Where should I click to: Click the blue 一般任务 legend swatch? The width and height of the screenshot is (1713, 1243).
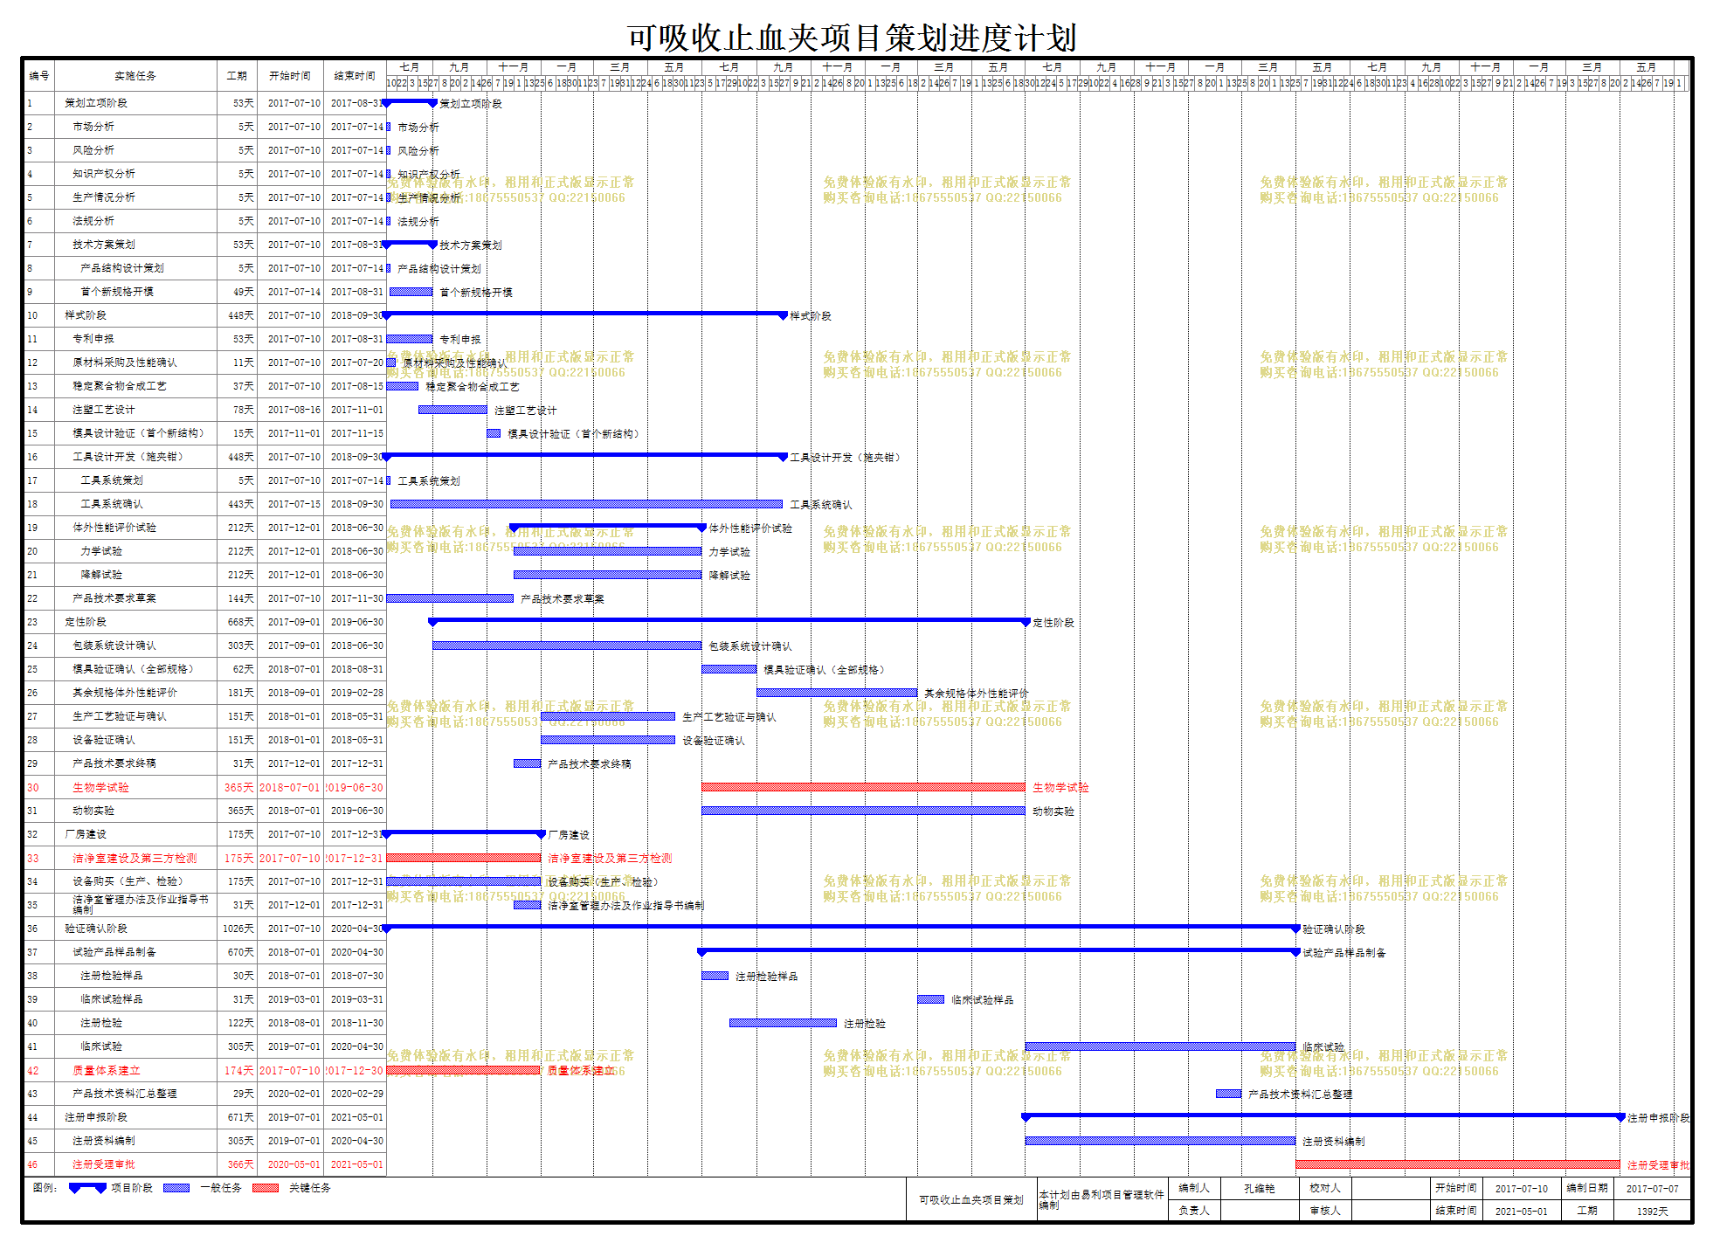176,1188
